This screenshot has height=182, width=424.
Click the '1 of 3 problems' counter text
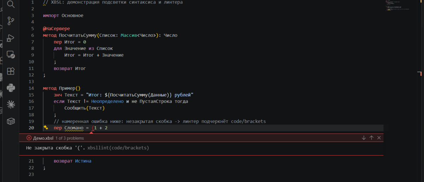69,138
